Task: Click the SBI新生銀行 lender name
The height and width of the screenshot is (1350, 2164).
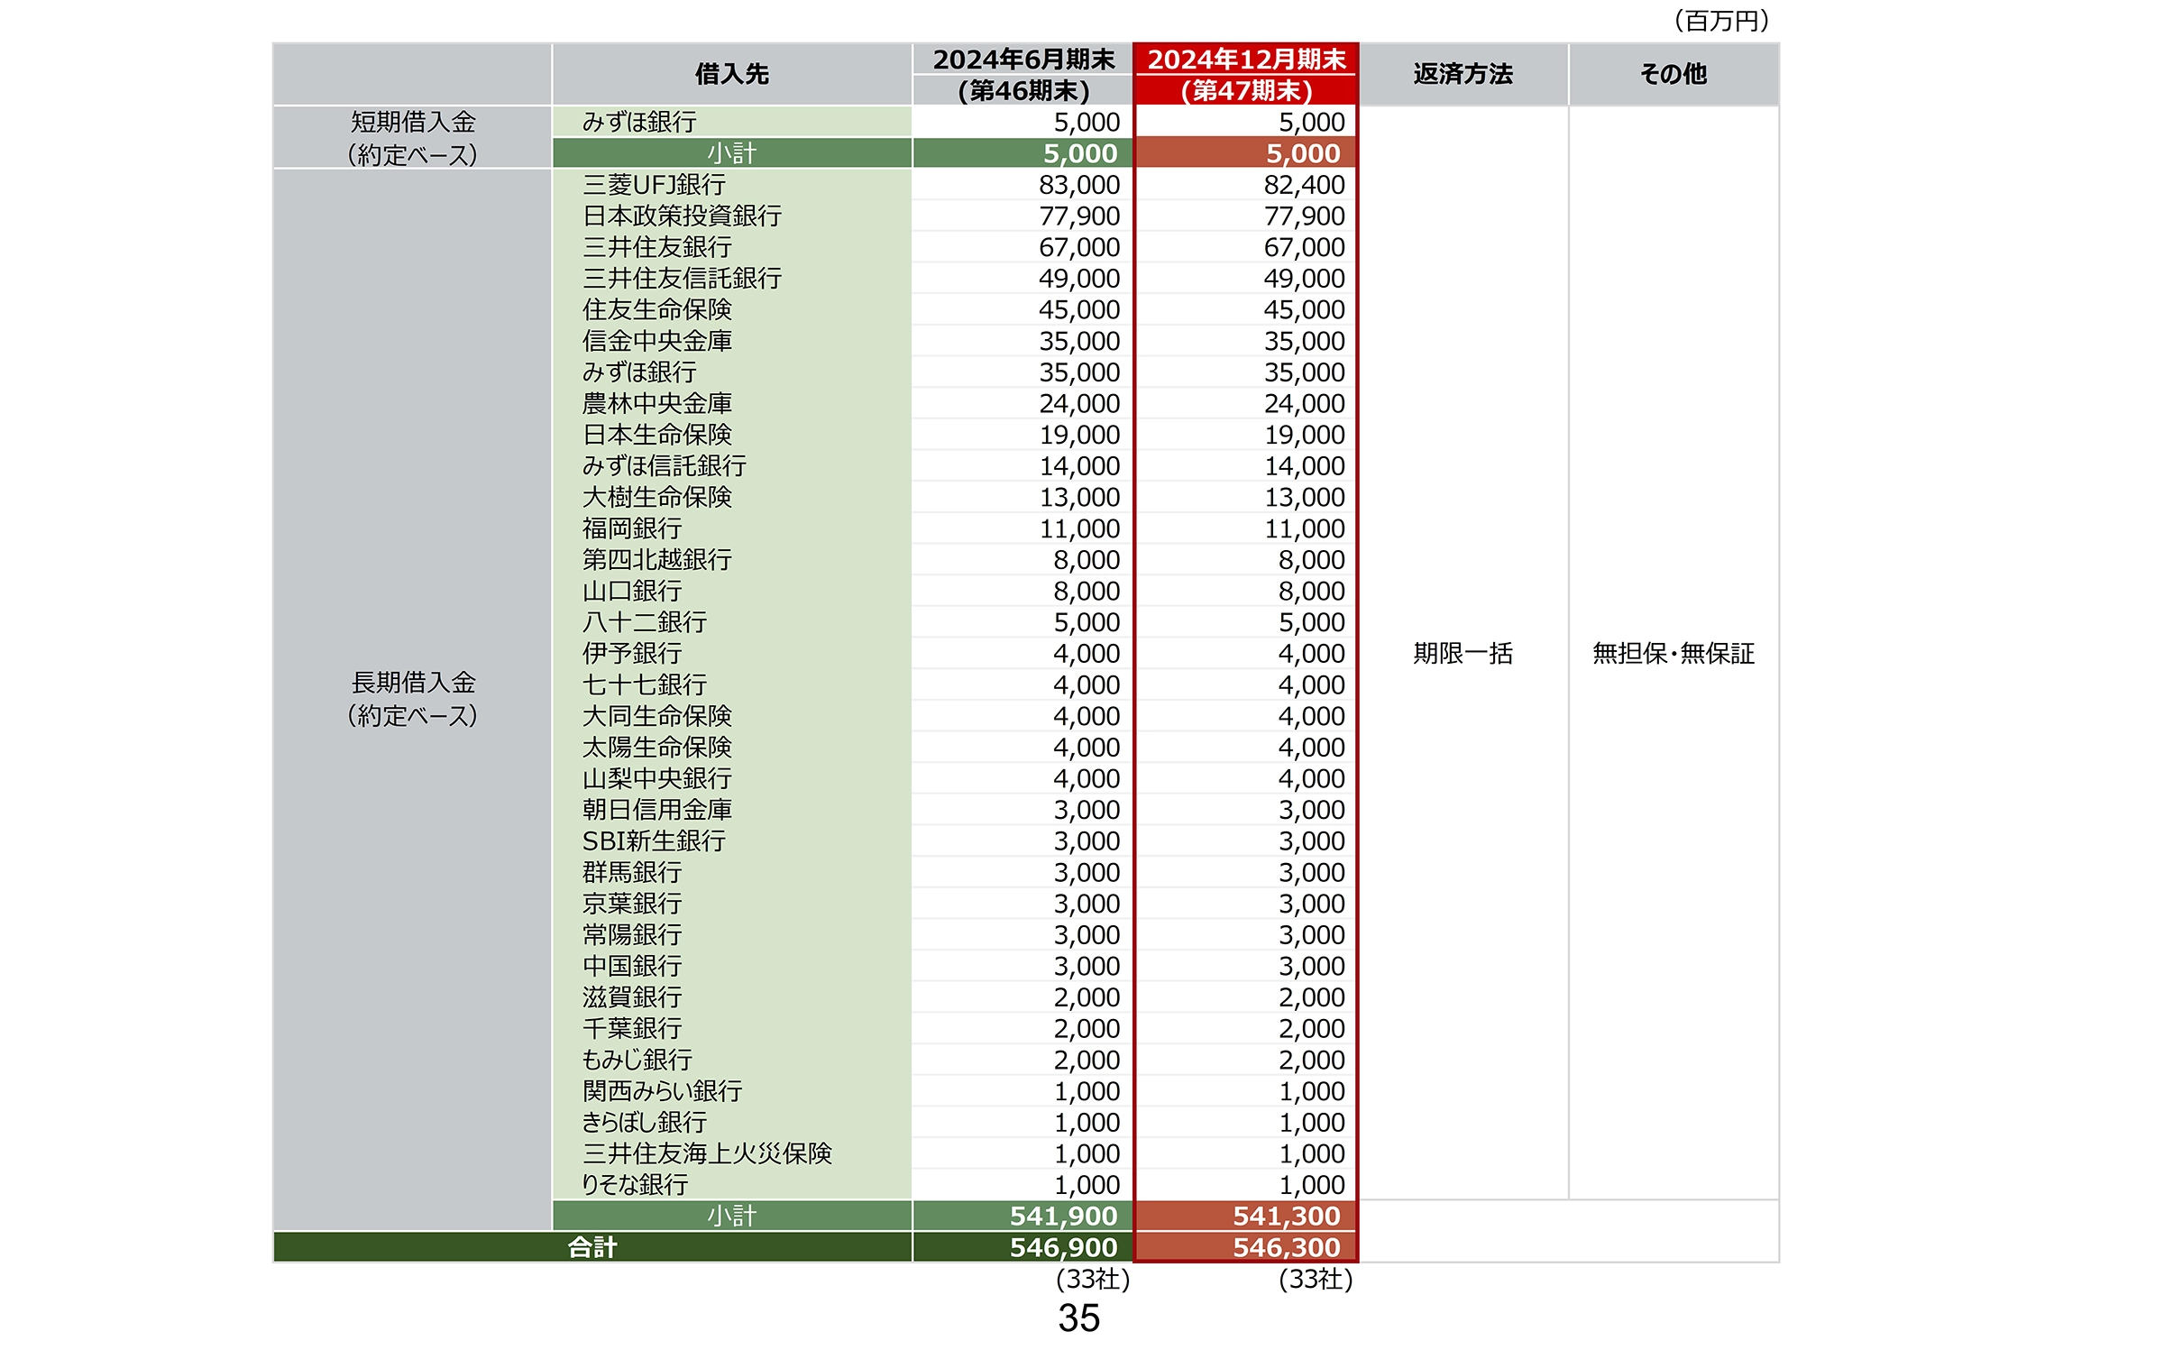Action: (654, 841)
